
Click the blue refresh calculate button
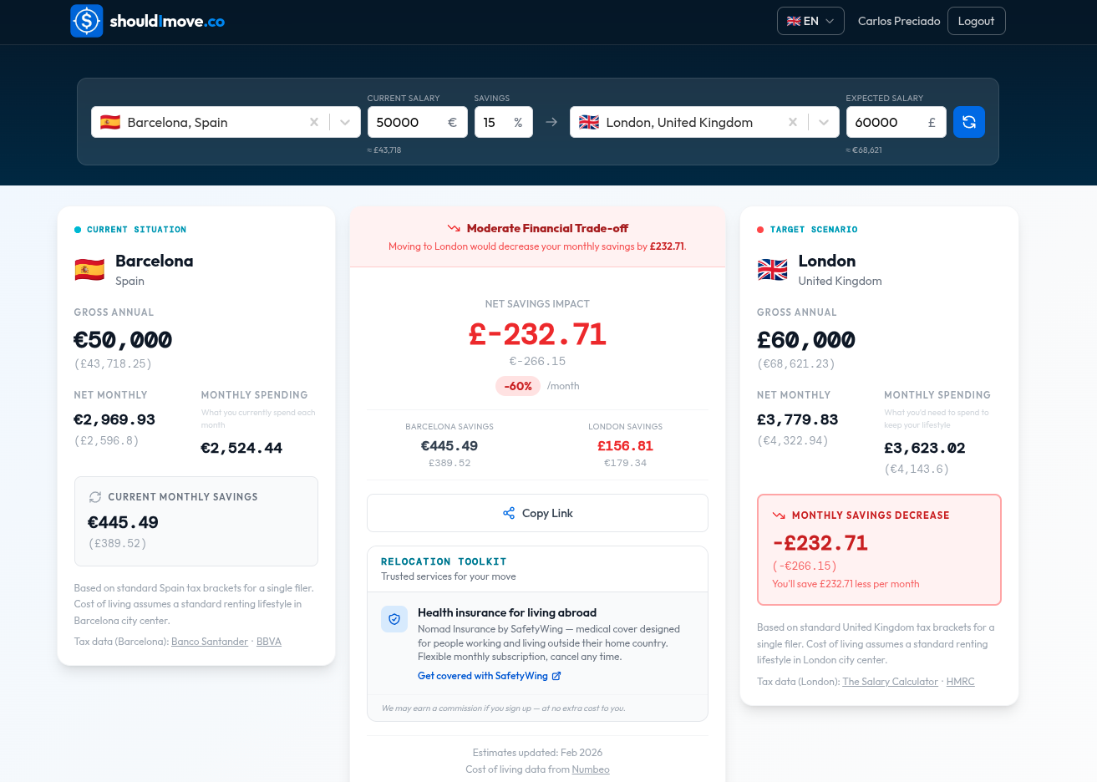pyautogui.click(x=969, y=122)
